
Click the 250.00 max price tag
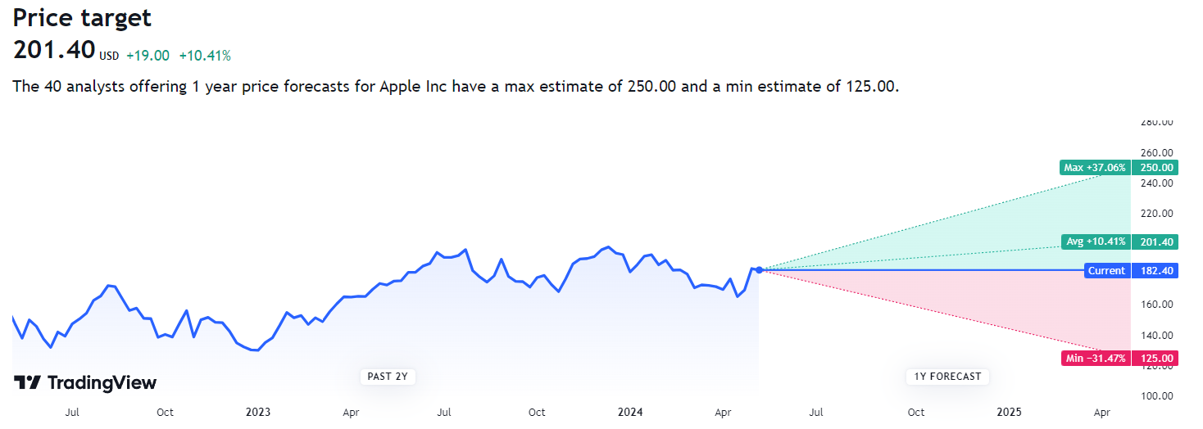pos(1154,168)
